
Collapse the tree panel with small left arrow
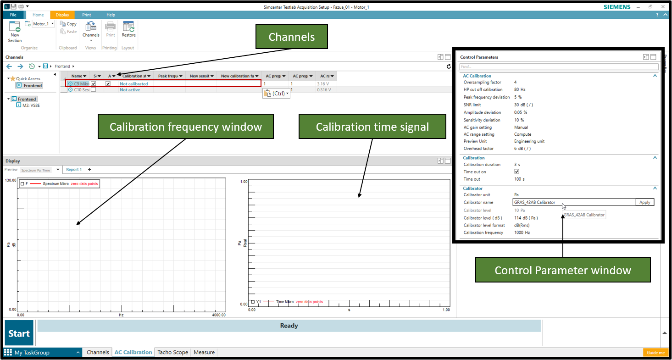pos(55,74)
